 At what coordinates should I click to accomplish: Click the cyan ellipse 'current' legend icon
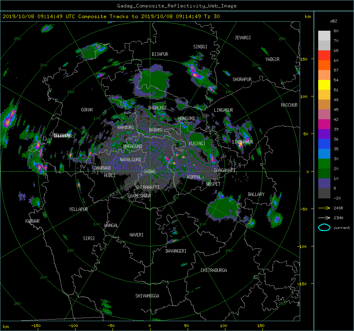tap(324, 227)
